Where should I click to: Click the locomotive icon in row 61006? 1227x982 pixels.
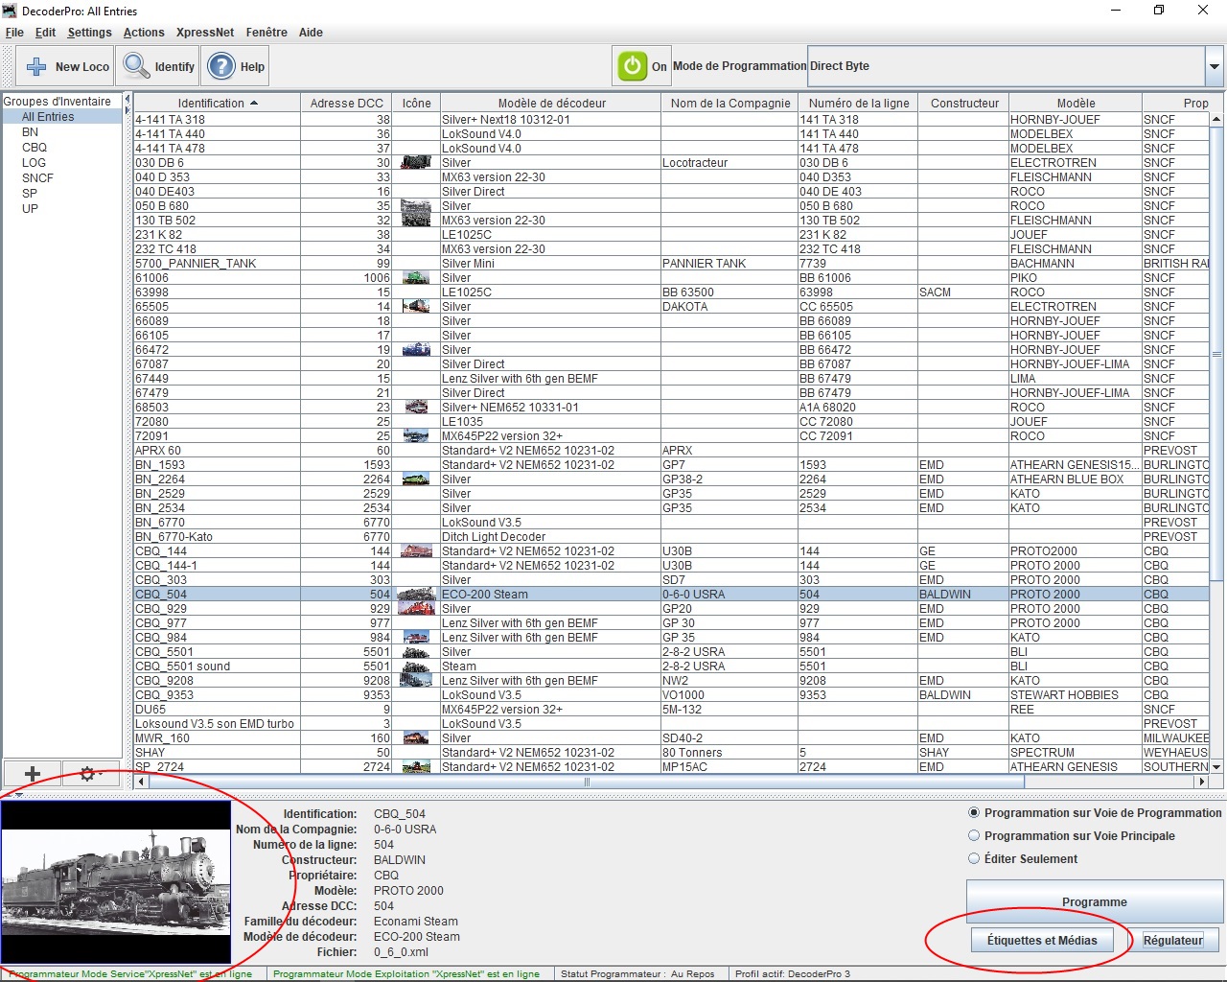tap(416, 278)
